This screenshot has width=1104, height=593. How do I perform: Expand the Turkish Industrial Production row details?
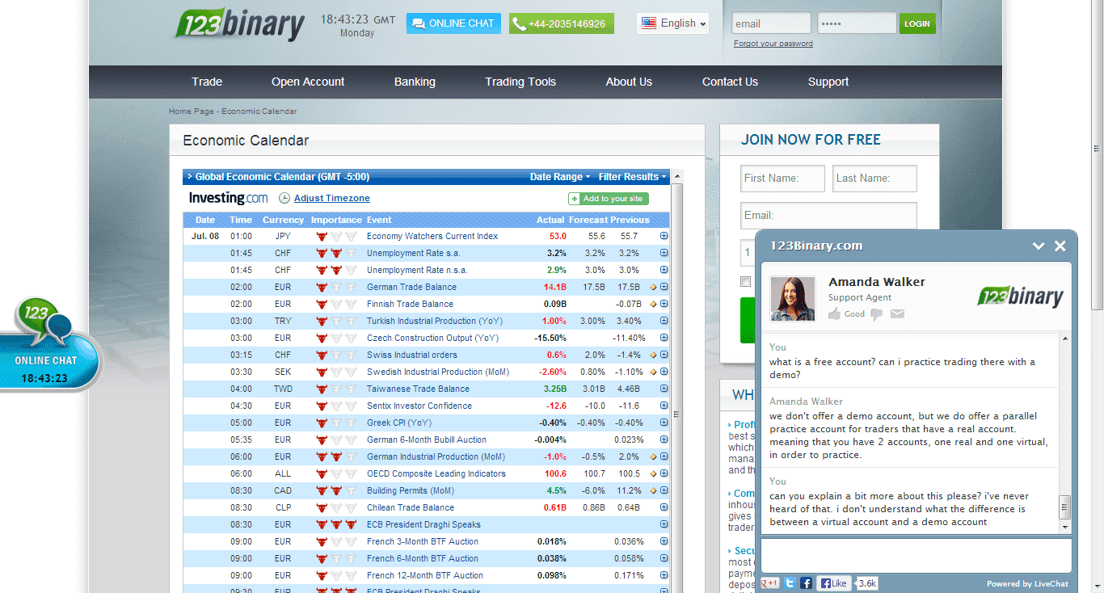click(664, 321)
